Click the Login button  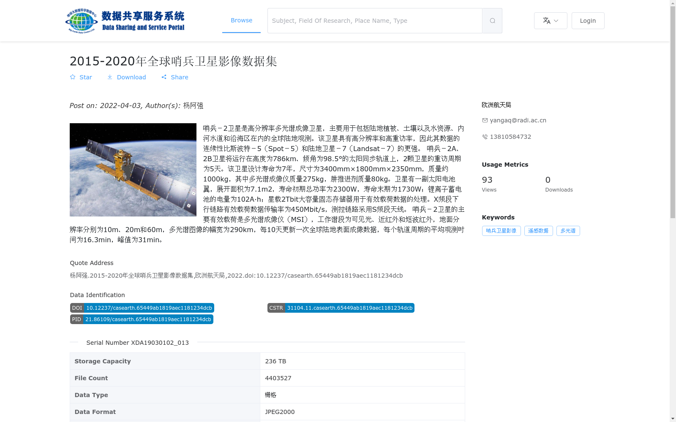click(x=588, y=21)
